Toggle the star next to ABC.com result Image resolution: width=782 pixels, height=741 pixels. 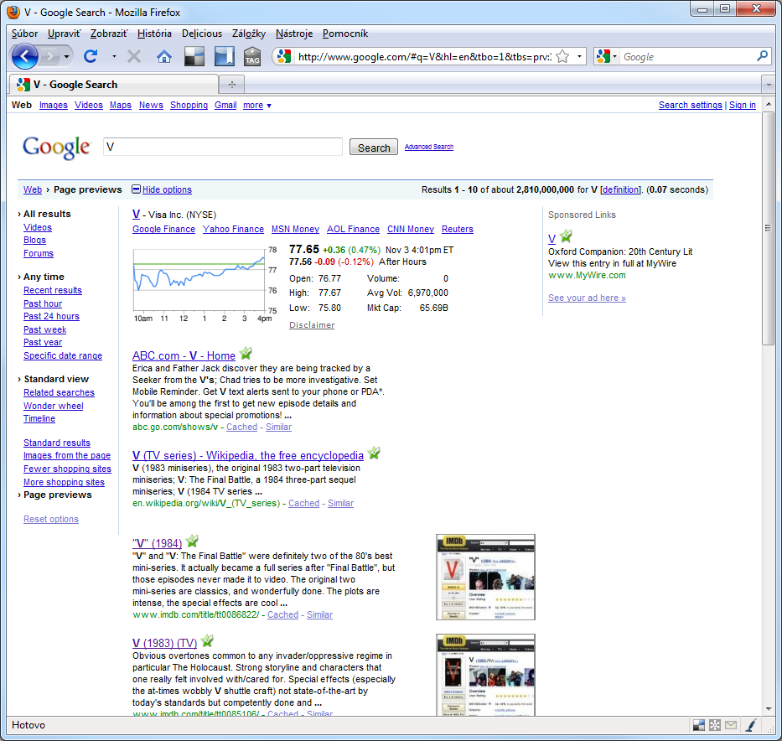tap(246, 354)
